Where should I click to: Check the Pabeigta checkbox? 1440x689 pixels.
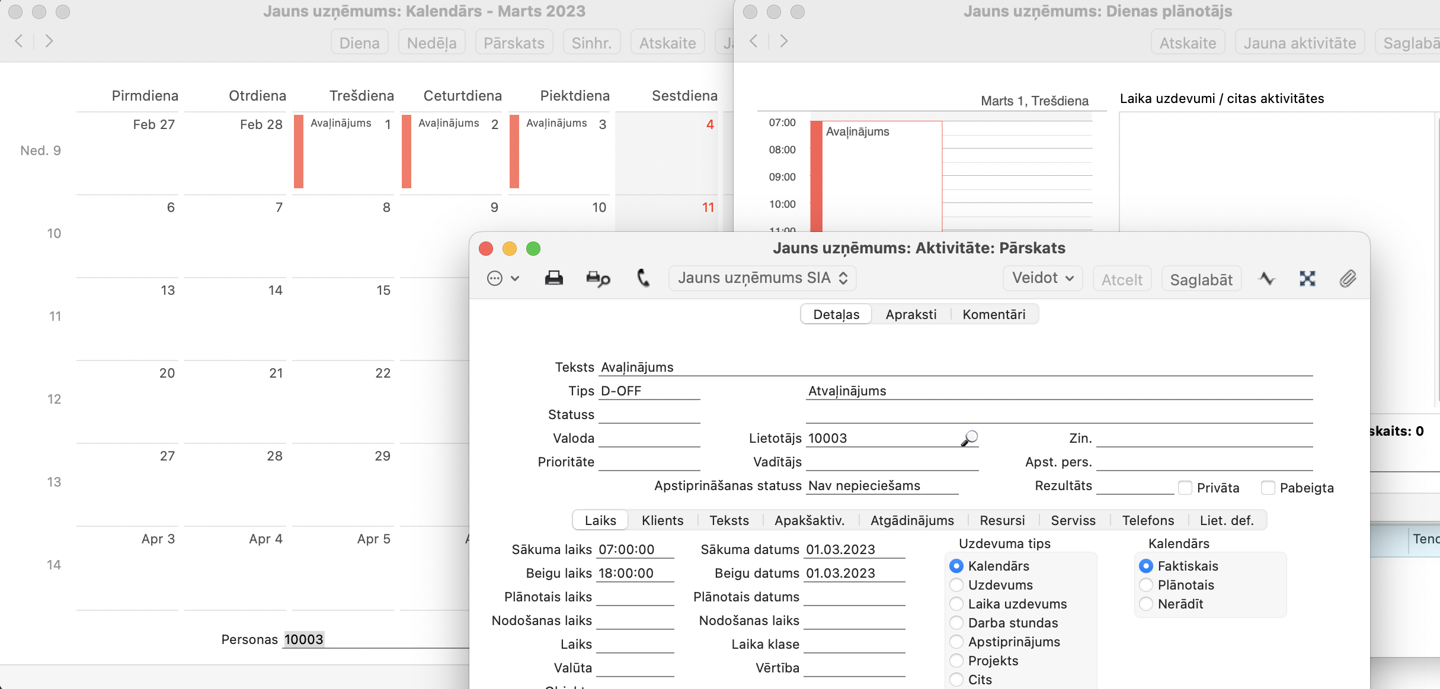coord(1268,488)
